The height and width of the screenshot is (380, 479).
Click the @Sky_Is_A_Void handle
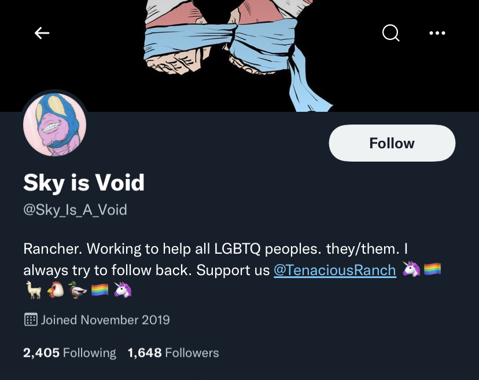(75, 210)
